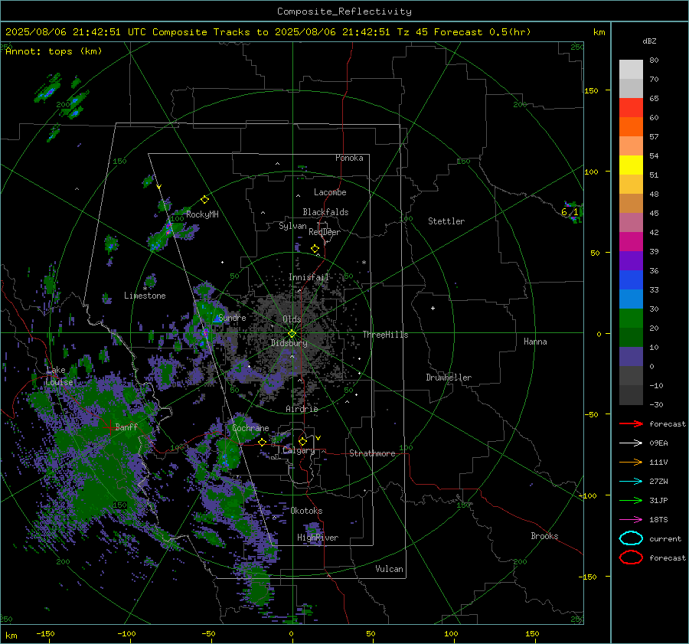
Task: Click the white plus marker west of Hanna
Action: [433, 308]
